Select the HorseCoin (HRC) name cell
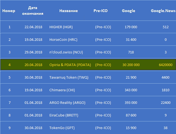 (63, 39)
